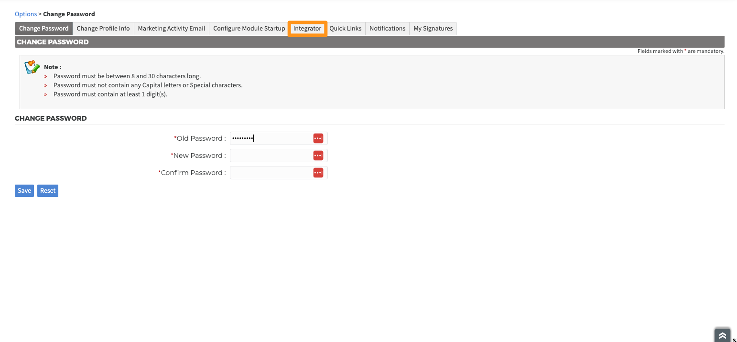Viewport: 737px width, 342px height.
Task: Select the Confirm Password field
Action: 279,173
